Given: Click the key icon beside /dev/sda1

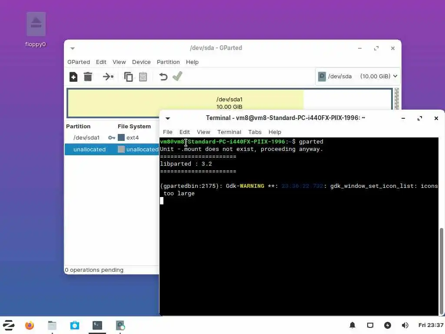Looking at the screenshot, I should point(112,138).
